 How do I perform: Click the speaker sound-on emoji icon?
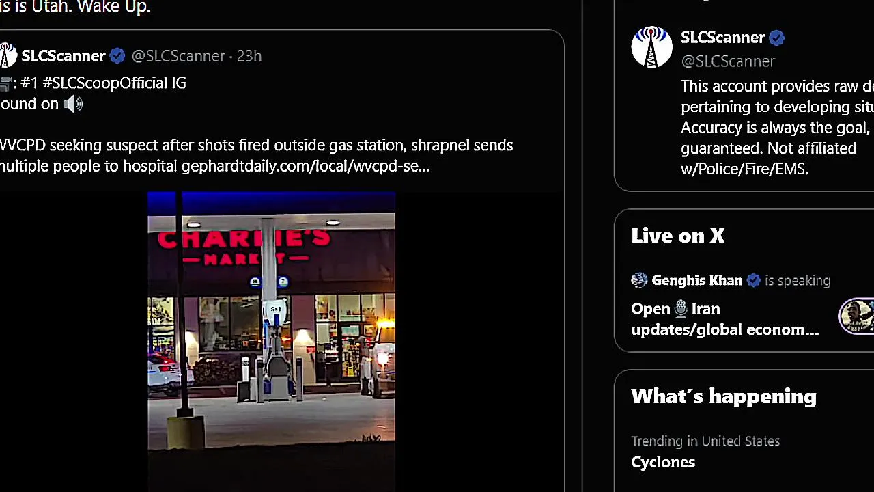pyautogui.click(x=73, y=104)
